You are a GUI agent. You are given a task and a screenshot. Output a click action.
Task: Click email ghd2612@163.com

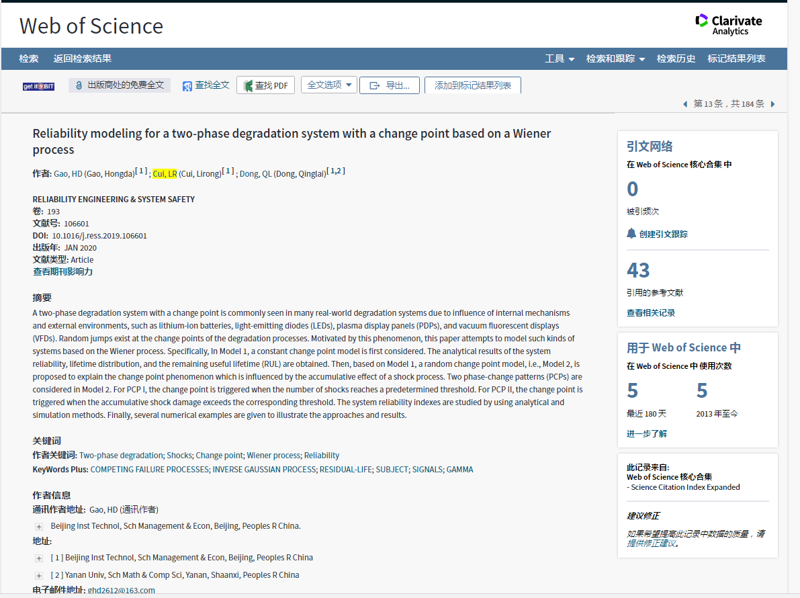coord(122,591)
